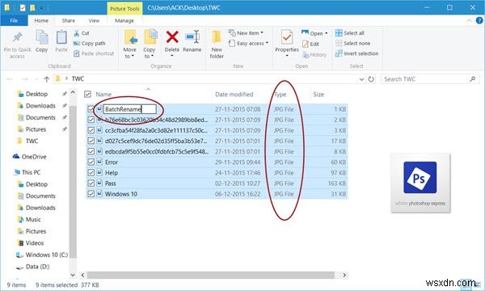Switch to the Home tab
The width and height of the screenshot is (485, 291).
coord(41,21)
